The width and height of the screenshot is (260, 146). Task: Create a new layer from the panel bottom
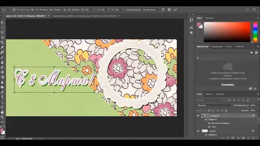click(x=248, y=138)
